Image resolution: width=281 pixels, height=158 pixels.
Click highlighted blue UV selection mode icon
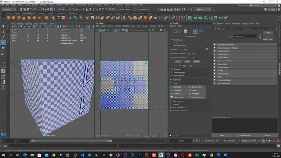[195, 32]
